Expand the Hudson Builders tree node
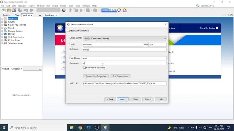This screenshot has height=131, width=234. 2,31
